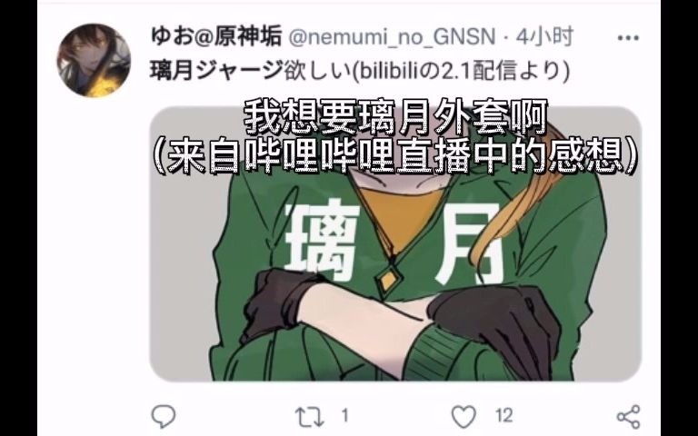Click the like count number 12
The image size is (698, 436).
[x=504, y=416]
